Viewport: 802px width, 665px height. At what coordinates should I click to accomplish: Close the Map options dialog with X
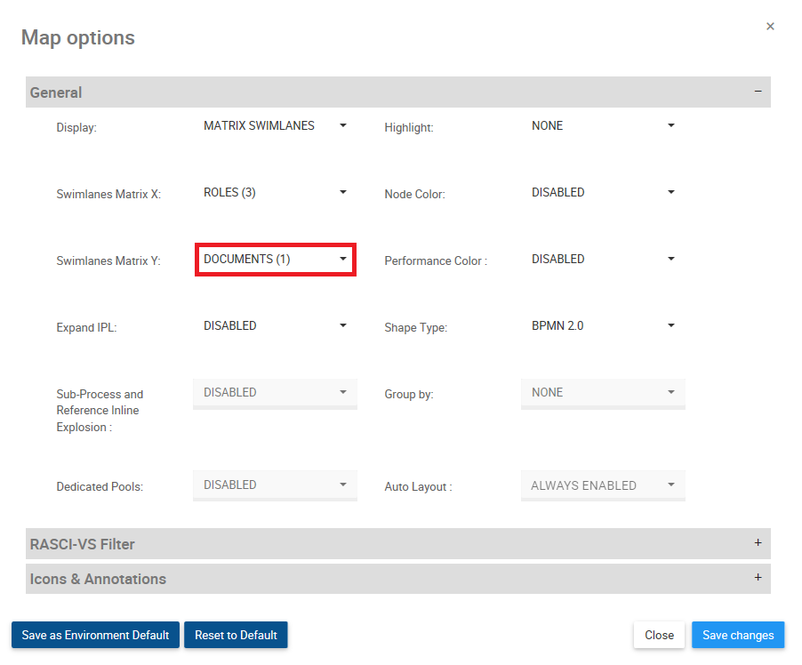(770, 27)
